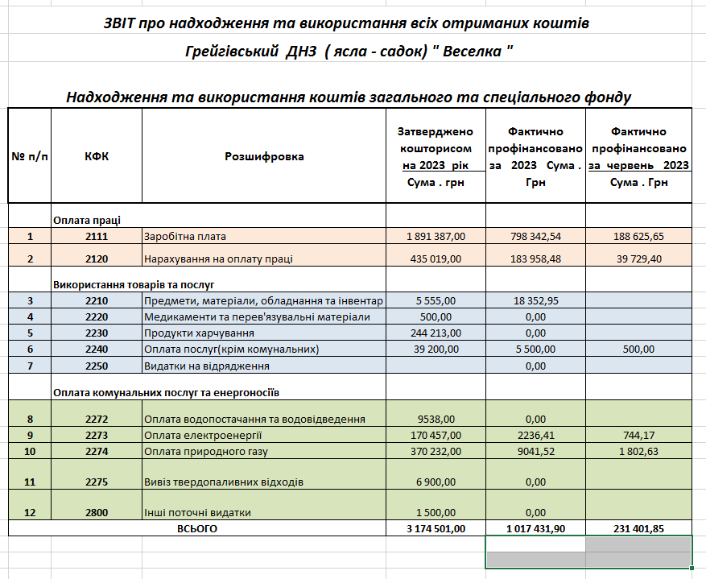Click 'Оплата природного газу' cell
Viewport: 706px width, 579px height.
tap(264, 451)
